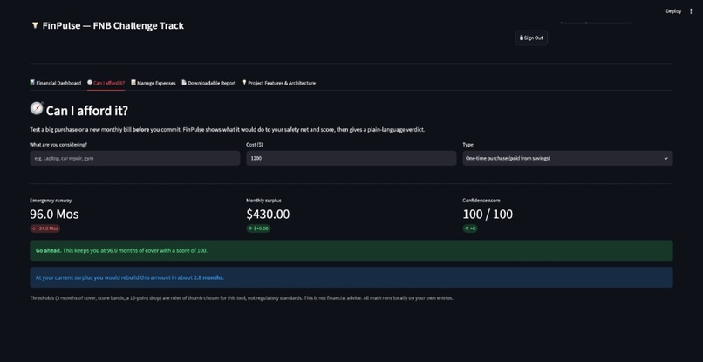Click the FinPulse — FNB Challenge Track title
Image resolution: width=703 pixels, height=362 pixels.
click(113, 26)
